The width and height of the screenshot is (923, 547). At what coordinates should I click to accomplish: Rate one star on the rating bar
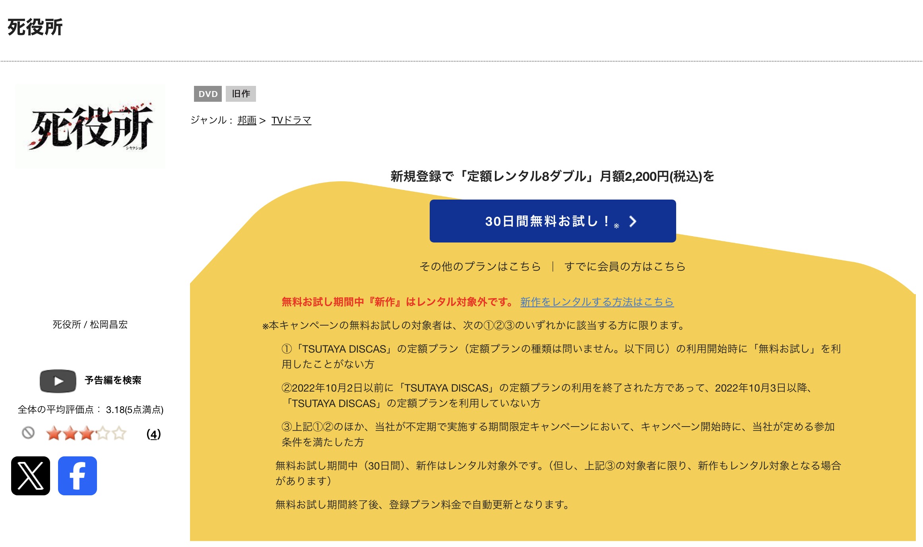point(54,433)
